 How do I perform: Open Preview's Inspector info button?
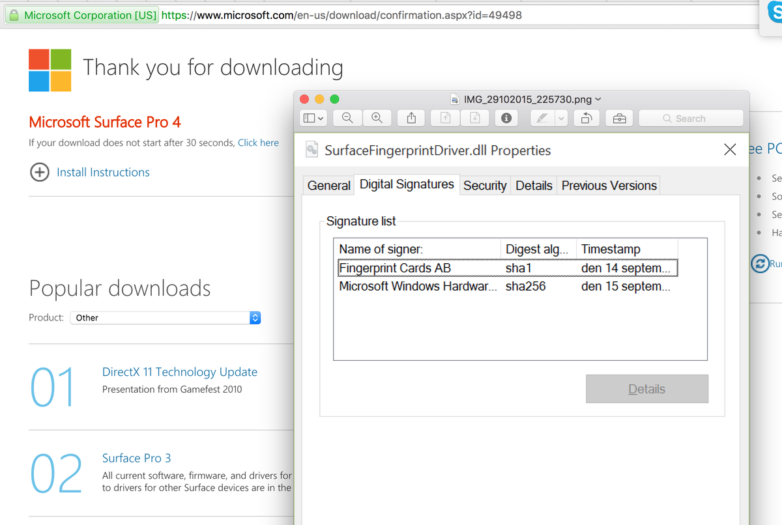[506, 118]
